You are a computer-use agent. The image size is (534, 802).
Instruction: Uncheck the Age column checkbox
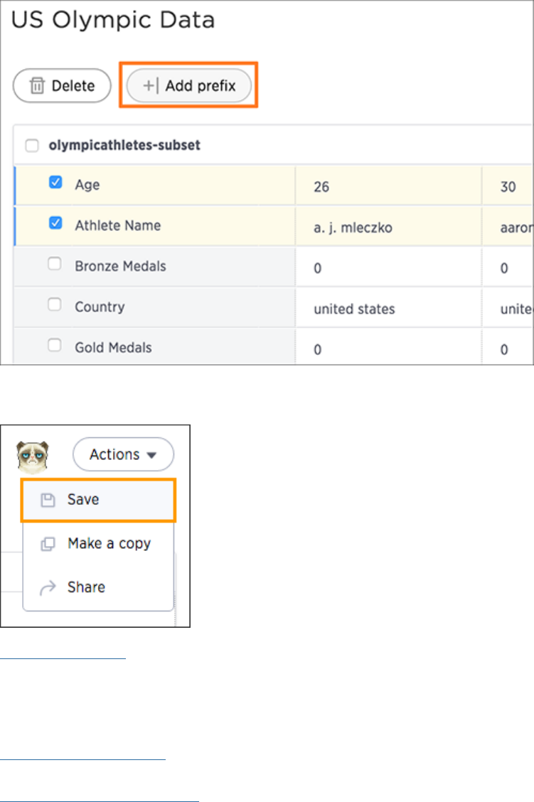(x=55, y=183)
